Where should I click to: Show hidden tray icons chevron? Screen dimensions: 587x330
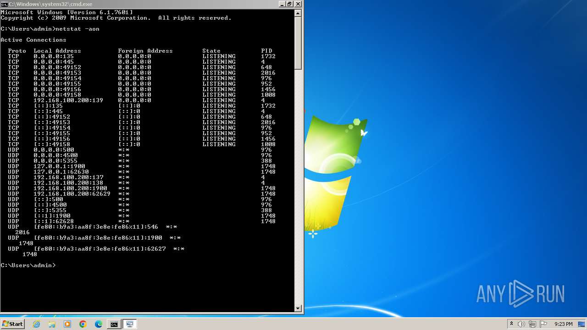(x=511, y=324)
